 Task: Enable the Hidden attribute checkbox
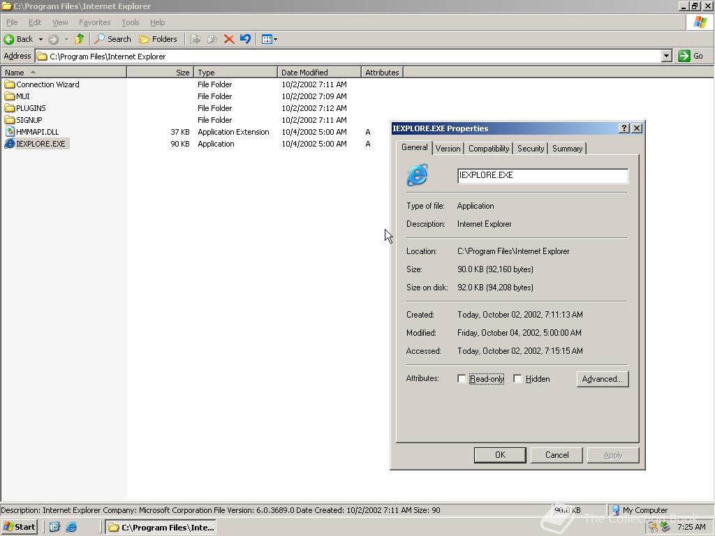click(x=517, y=379)
